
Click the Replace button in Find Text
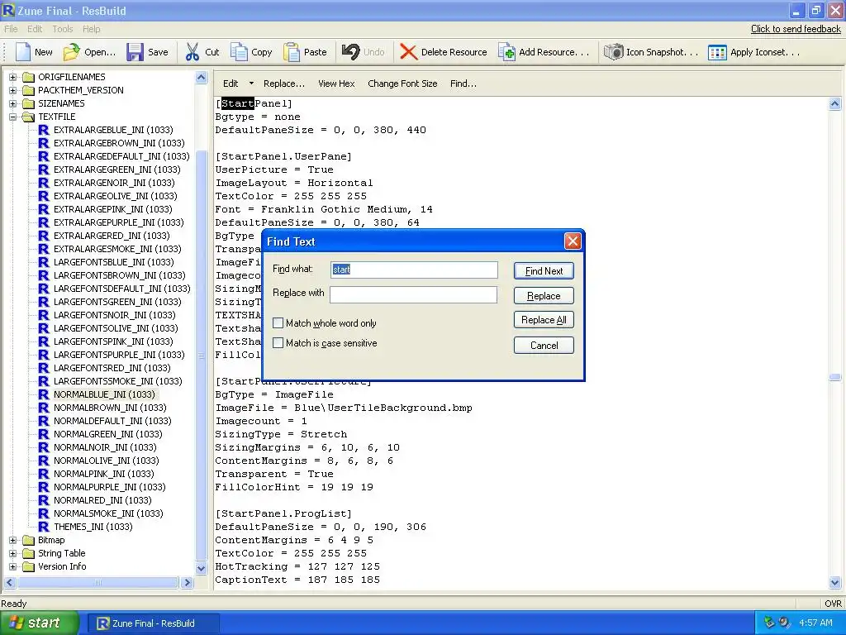(x=544, y=295)
